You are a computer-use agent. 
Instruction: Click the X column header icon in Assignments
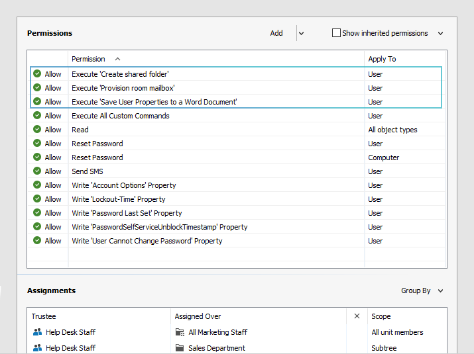coord(357,316)
